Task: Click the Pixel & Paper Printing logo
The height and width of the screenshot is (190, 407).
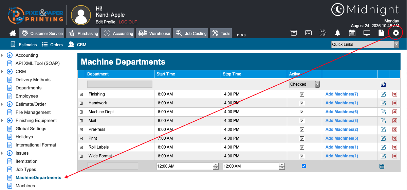Action: click(36, 15)
